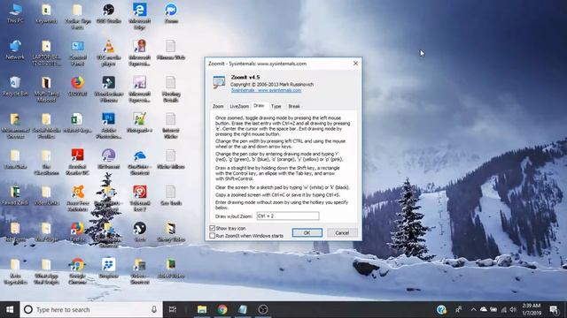
Task: Select the OBS Studio shortcut
Action: (x=108, y=14)
